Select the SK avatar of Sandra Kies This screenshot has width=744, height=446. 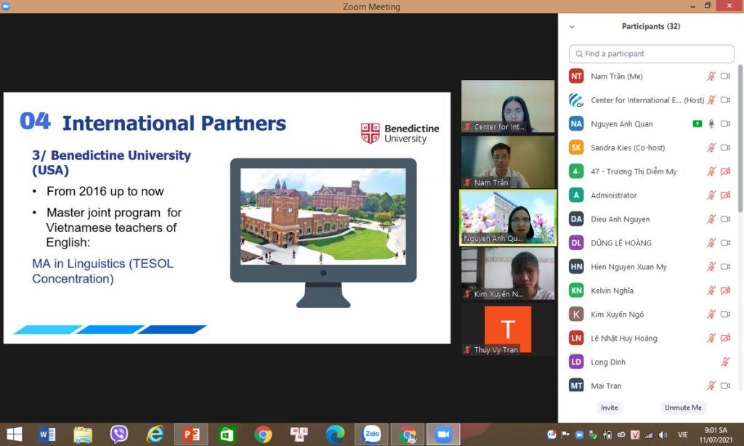[576, 147]
